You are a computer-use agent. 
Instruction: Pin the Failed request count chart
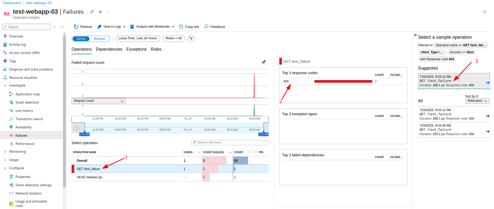pyautogui.click(x=264, y=62)
